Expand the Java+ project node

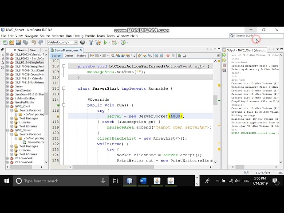click(8, 87)
